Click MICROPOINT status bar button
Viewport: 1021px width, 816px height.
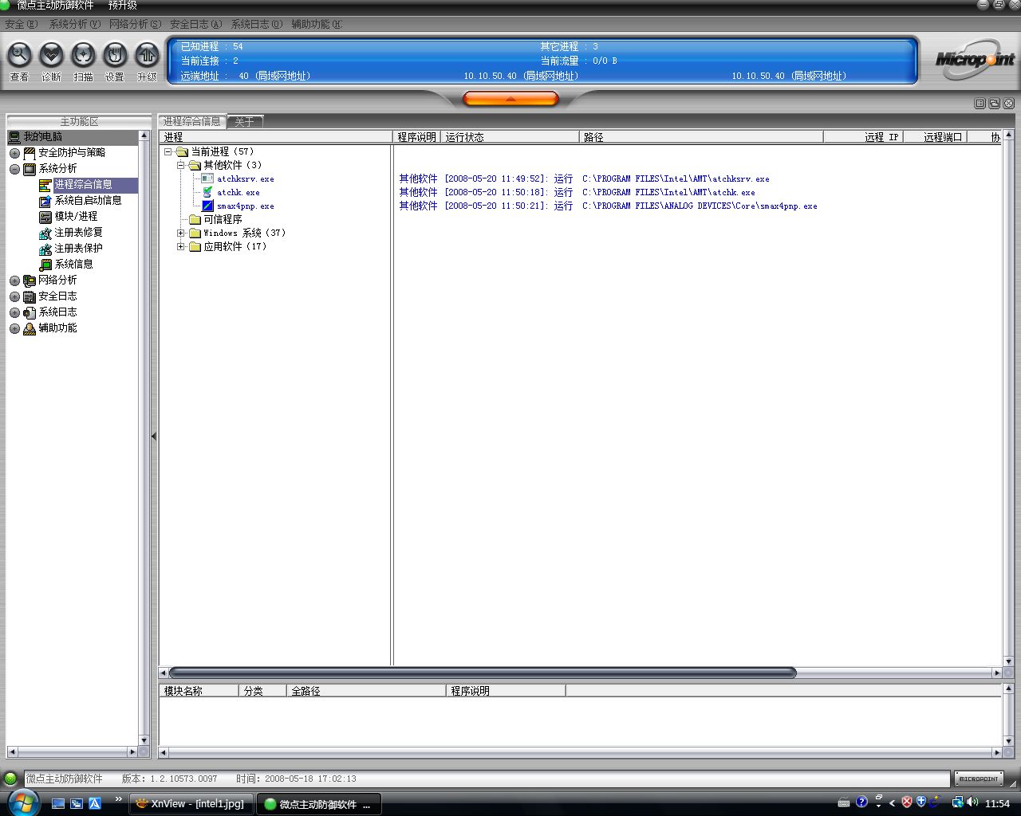tap(979, 779)
